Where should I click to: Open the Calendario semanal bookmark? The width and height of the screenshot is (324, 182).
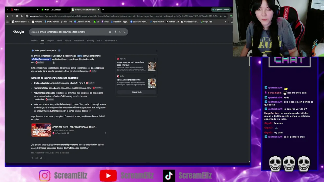point(83,22)
